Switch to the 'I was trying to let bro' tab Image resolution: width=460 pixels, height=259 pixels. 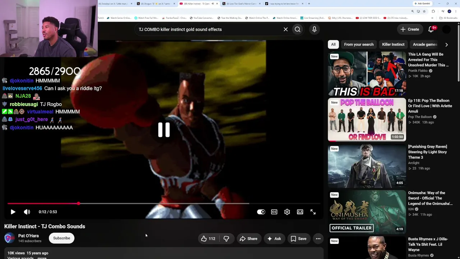click(284, 4)
